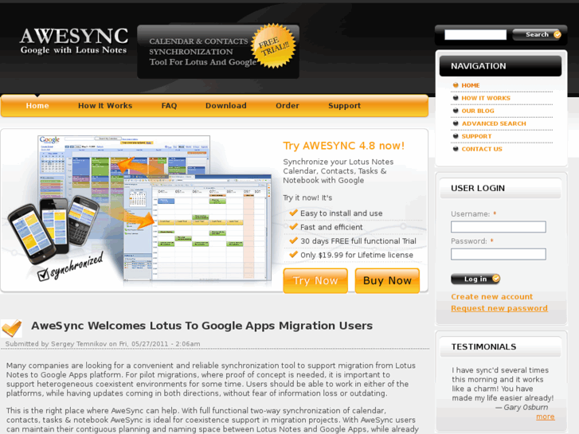579x434 pixels.
Task: Click the bullet icon next to OUR BLOG
Action: (456, 111)
